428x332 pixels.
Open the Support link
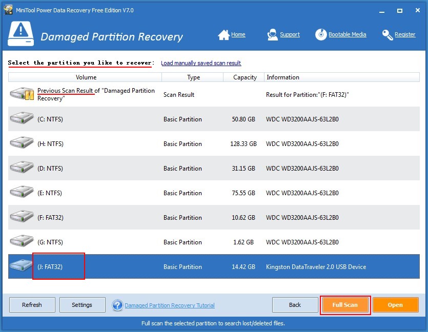pyautogui.click(x=290, y=35)
